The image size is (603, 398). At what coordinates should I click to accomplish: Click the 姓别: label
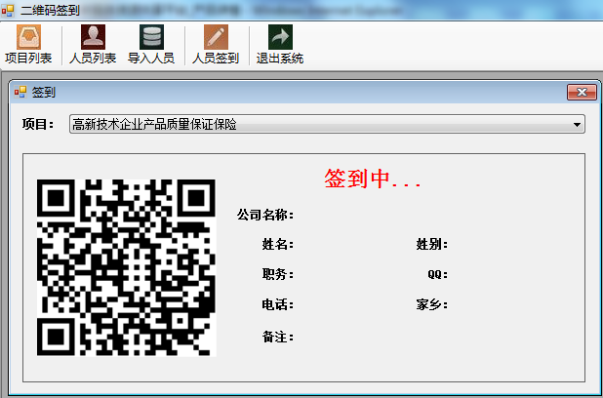pos(432,244)
